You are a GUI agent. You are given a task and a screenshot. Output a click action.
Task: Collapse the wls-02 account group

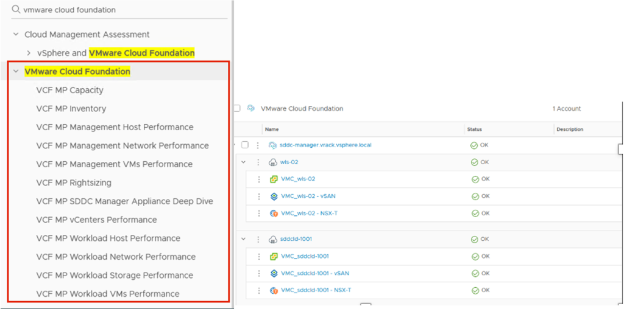tap(244, 162)
